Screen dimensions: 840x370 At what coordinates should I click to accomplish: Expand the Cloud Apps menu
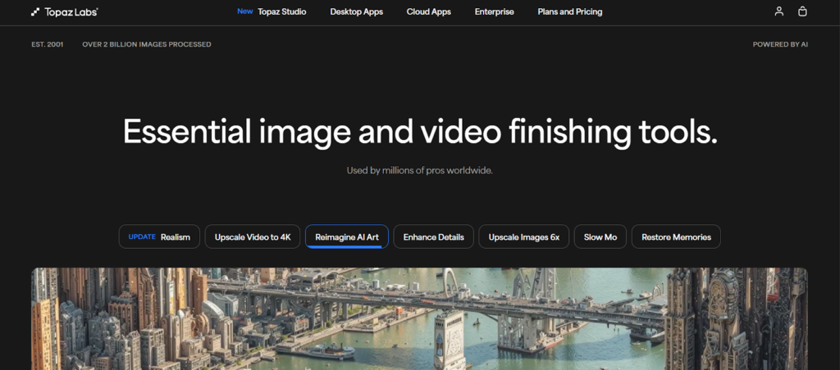point(428,12)
